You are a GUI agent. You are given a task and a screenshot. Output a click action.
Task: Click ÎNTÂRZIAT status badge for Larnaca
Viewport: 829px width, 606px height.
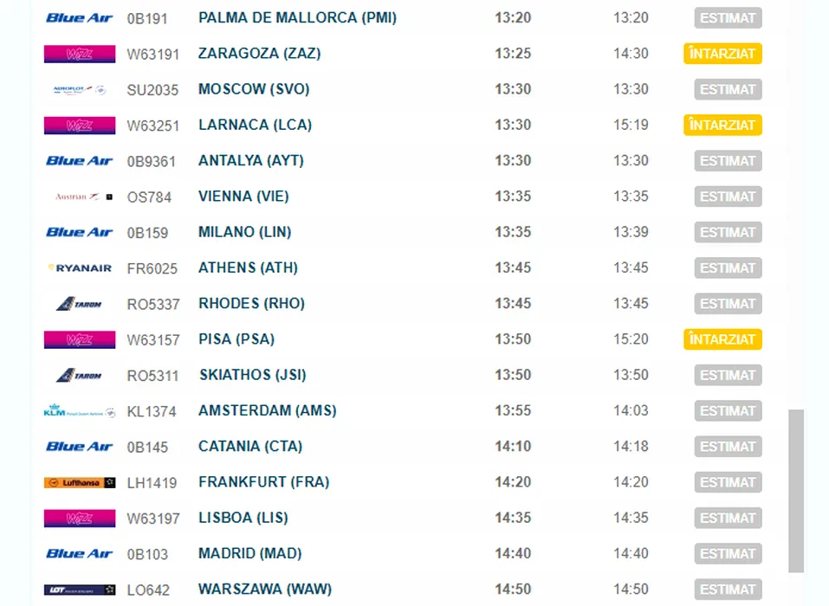722,125
